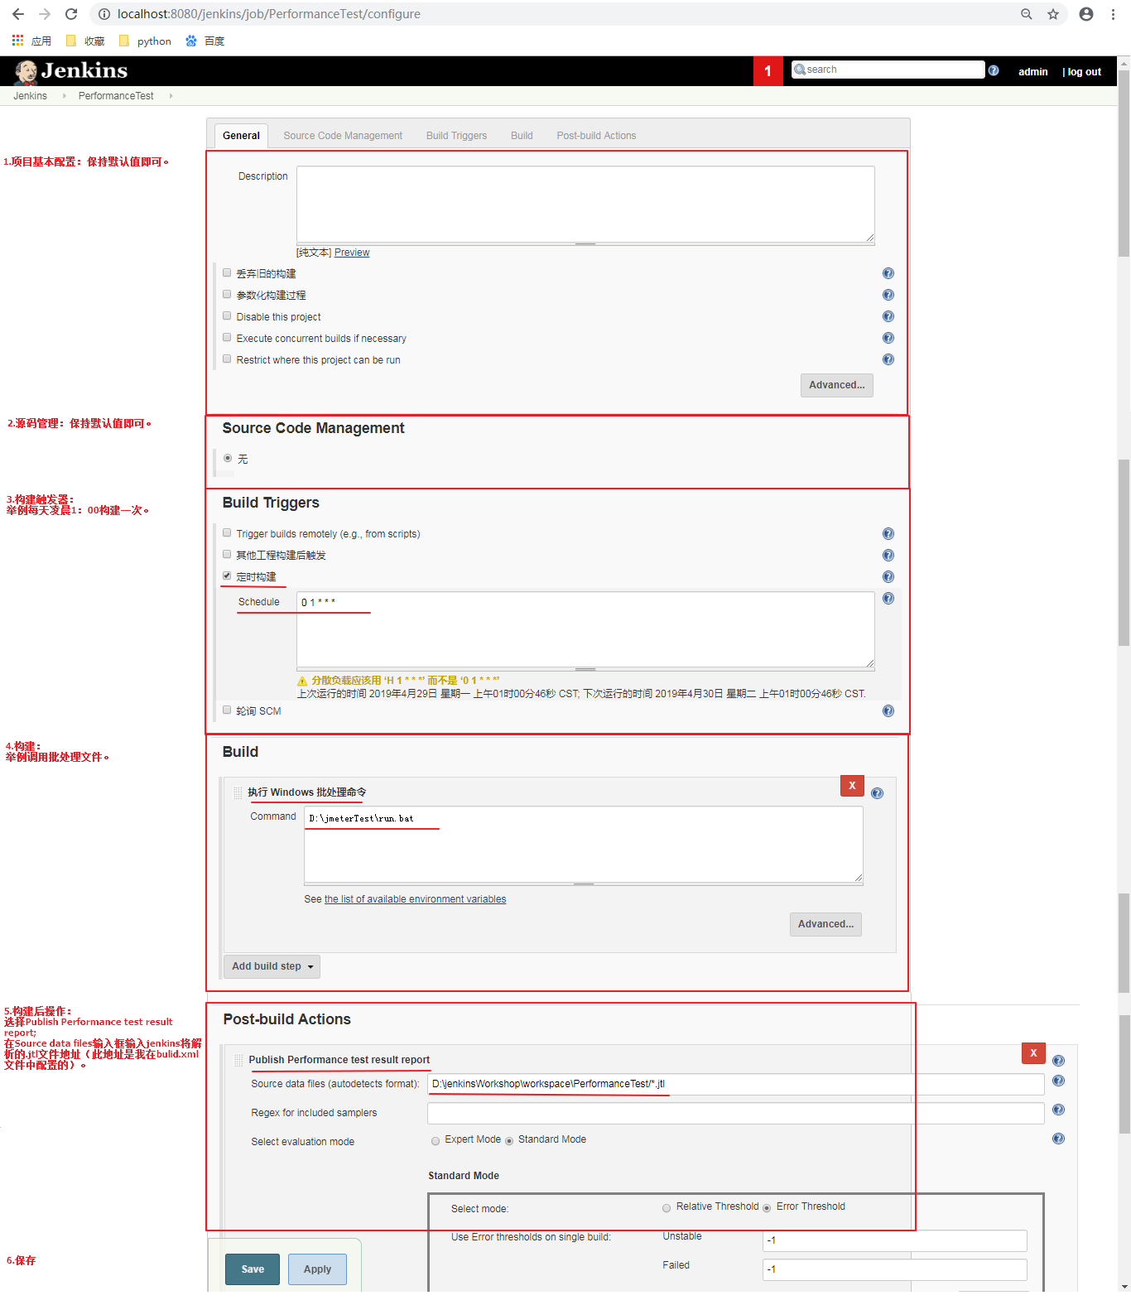Click help icon for Trigger builds remotely
Image resolution: width=1131 pixels, height=1305 pixels.
(888, 534)
